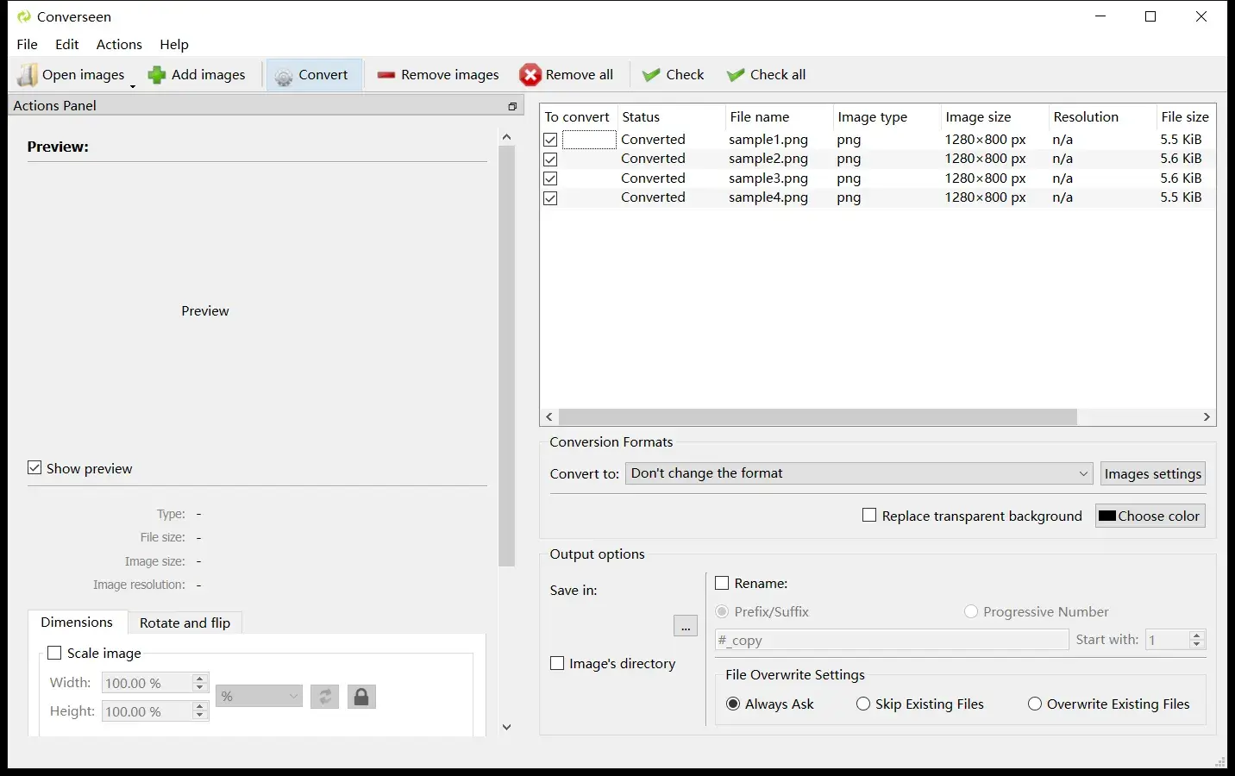Switch to the Rotate and flip tab
Screen dimensions: 1235x776
point(185,623)
